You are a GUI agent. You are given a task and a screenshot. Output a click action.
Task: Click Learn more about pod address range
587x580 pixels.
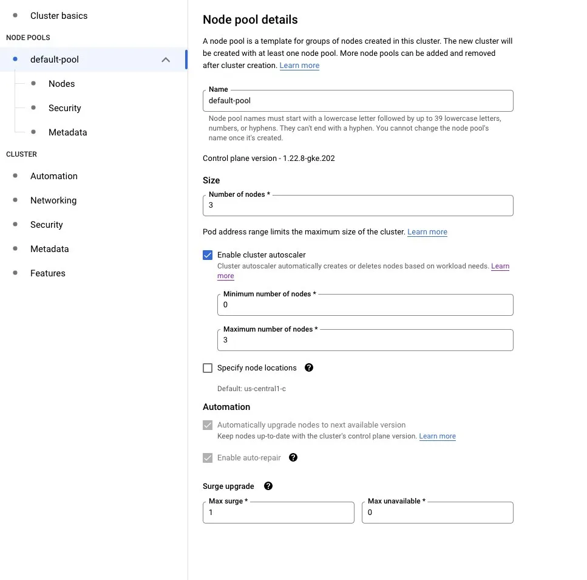[427, 232]
